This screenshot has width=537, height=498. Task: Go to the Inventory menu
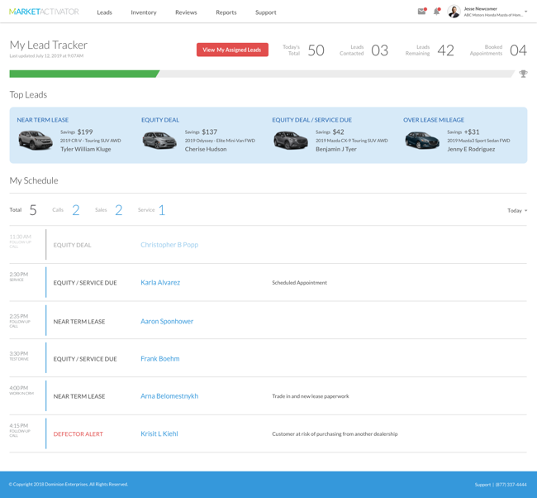pos(144,12)
